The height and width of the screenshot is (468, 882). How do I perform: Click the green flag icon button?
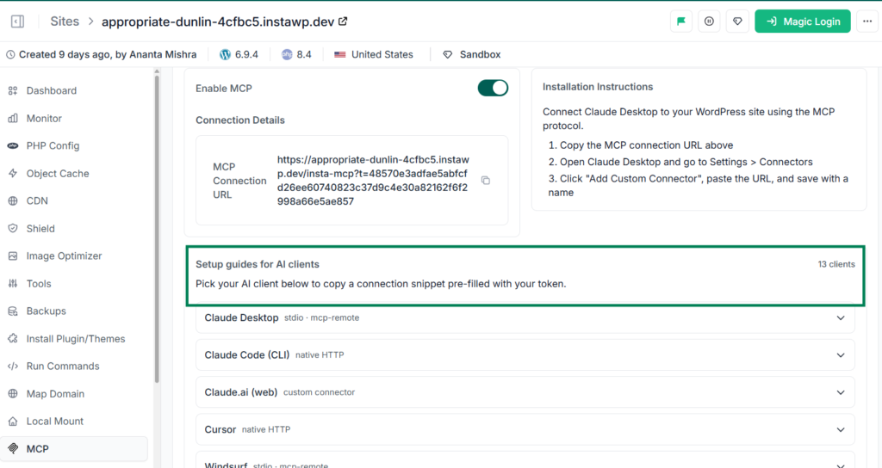click(x=681, y=22)
